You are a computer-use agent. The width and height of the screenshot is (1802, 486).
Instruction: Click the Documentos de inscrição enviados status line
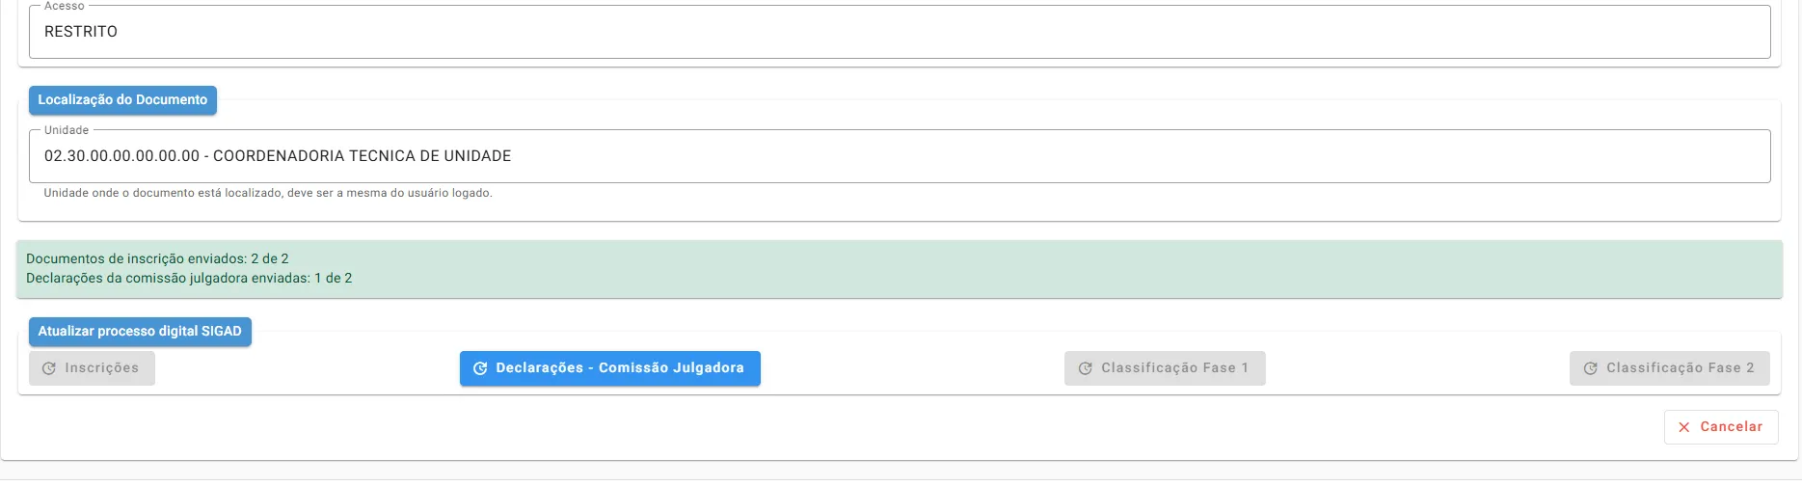click(x=157, y=259)
